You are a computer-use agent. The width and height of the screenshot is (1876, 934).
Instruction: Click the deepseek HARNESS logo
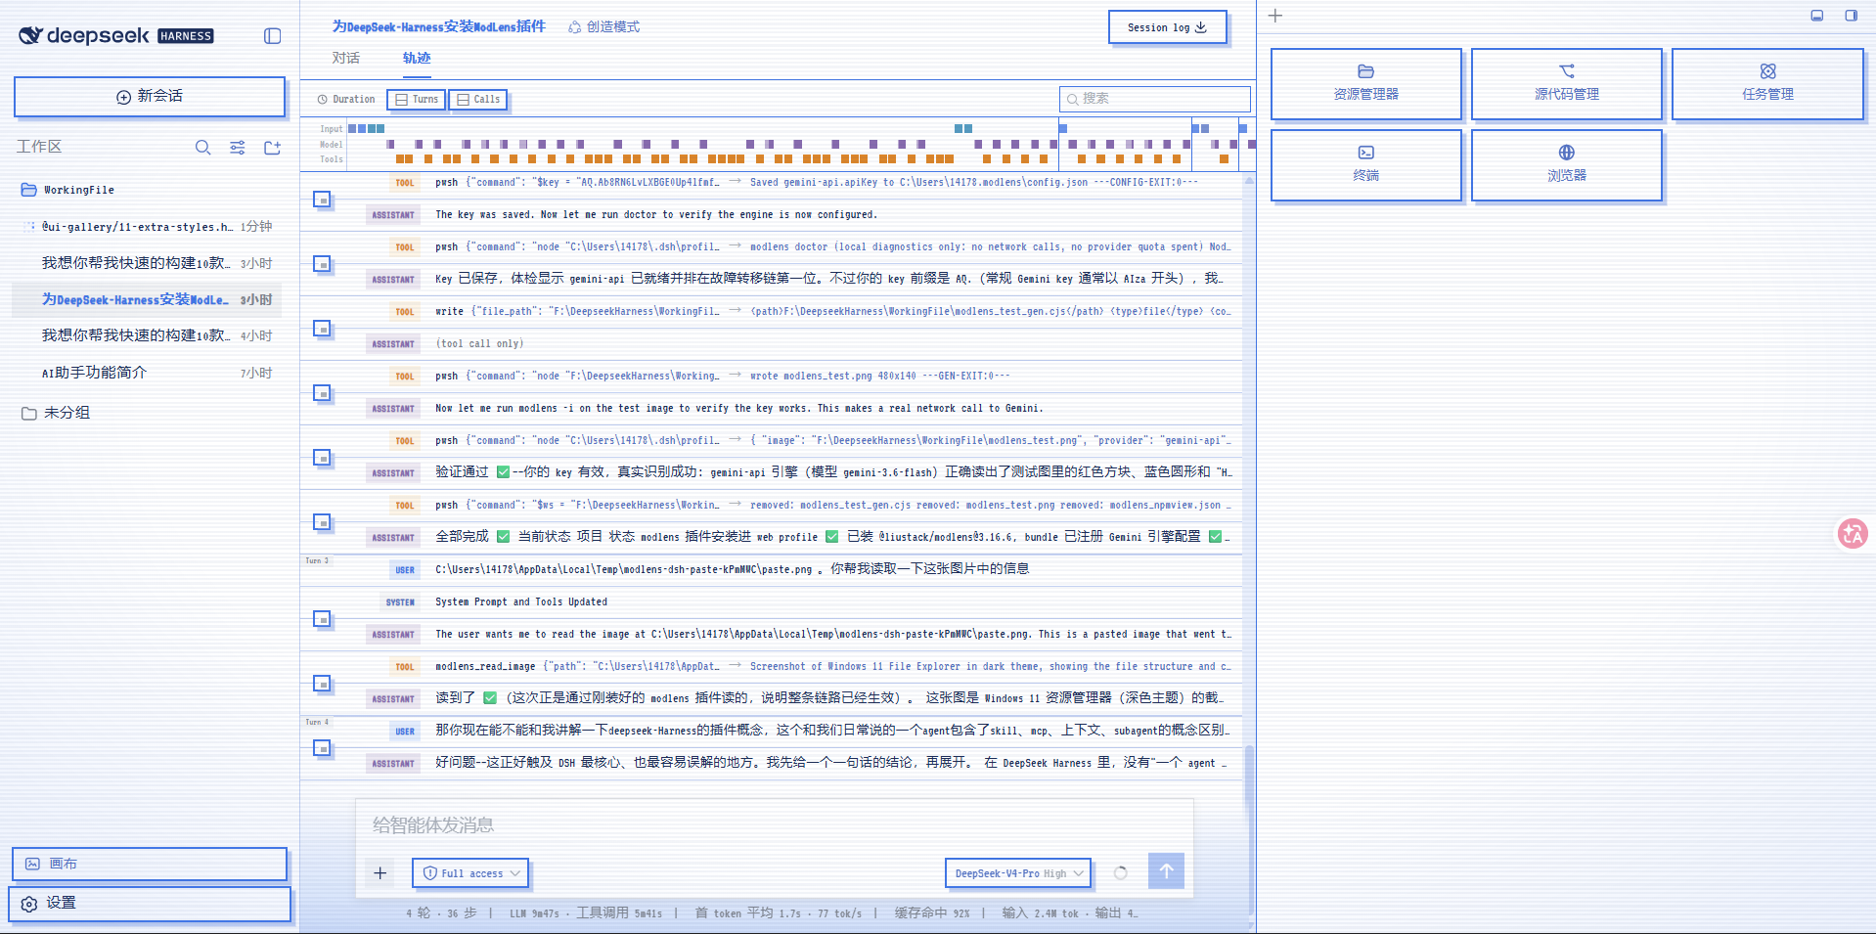(x=116, y=36)
